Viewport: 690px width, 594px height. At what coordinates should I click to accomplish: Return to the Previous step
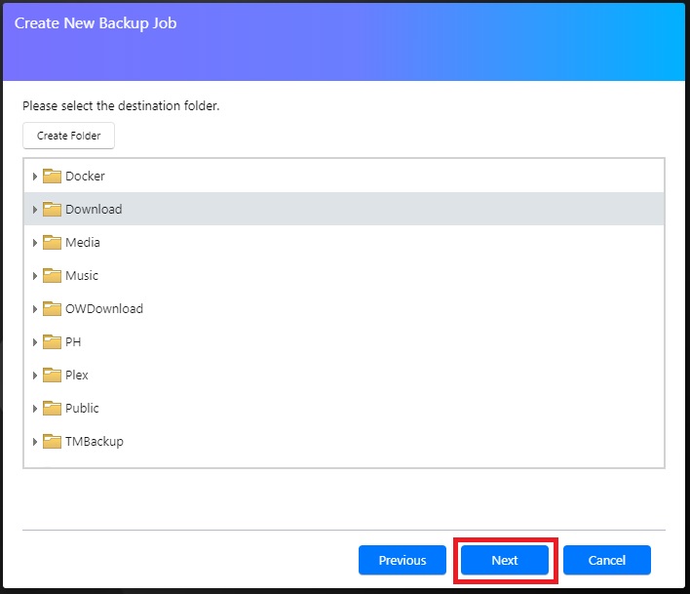pyautogui.click(x=402, y=560)
